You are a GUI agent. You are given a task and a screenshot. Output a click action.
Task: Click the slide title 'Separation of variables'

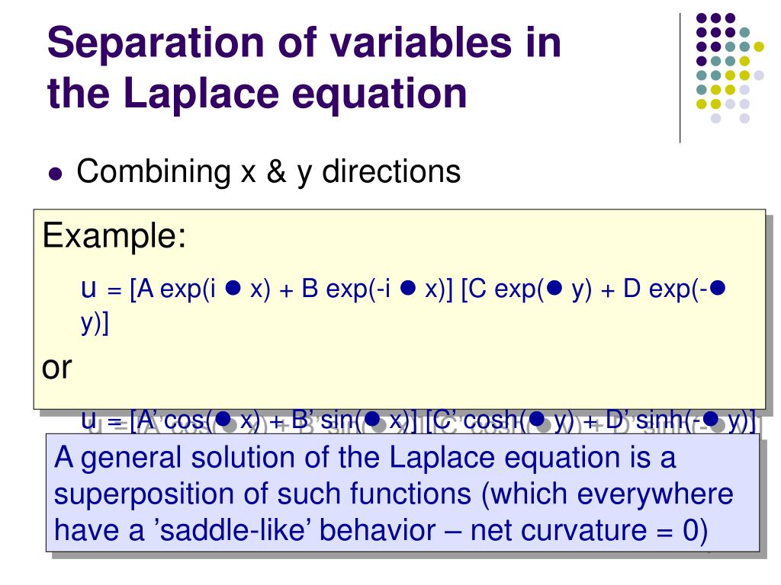click(304, 43)
